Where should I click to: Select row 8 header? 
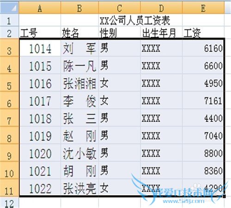9,135
